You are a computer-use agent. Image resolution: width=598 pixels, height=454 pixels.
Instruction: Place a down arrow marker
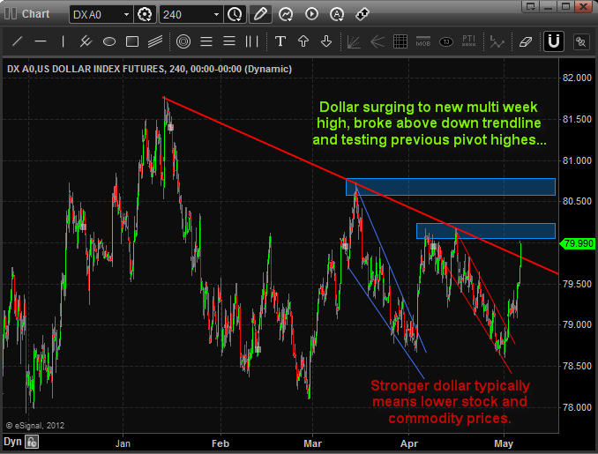tap(326, 41)
